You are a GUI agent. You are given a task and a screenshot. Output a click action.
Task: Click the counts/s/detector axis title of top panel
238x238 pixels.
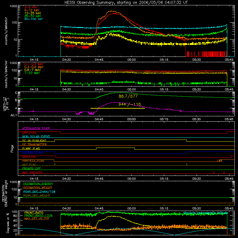click(6, 31)
